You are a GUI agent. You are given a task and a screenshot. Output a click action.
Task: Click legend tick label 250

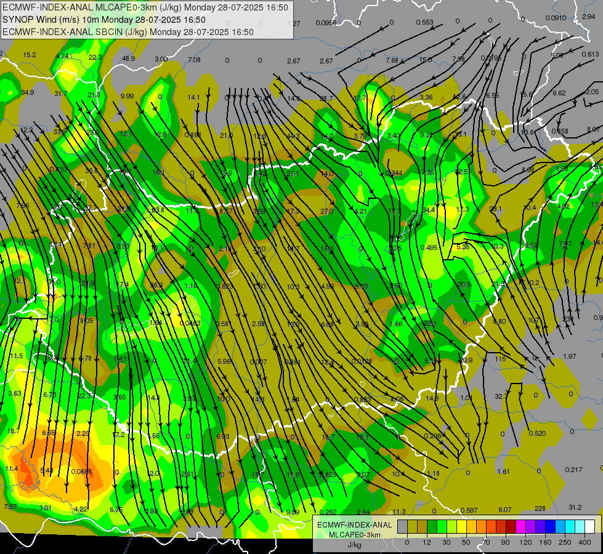coord(565,542)
